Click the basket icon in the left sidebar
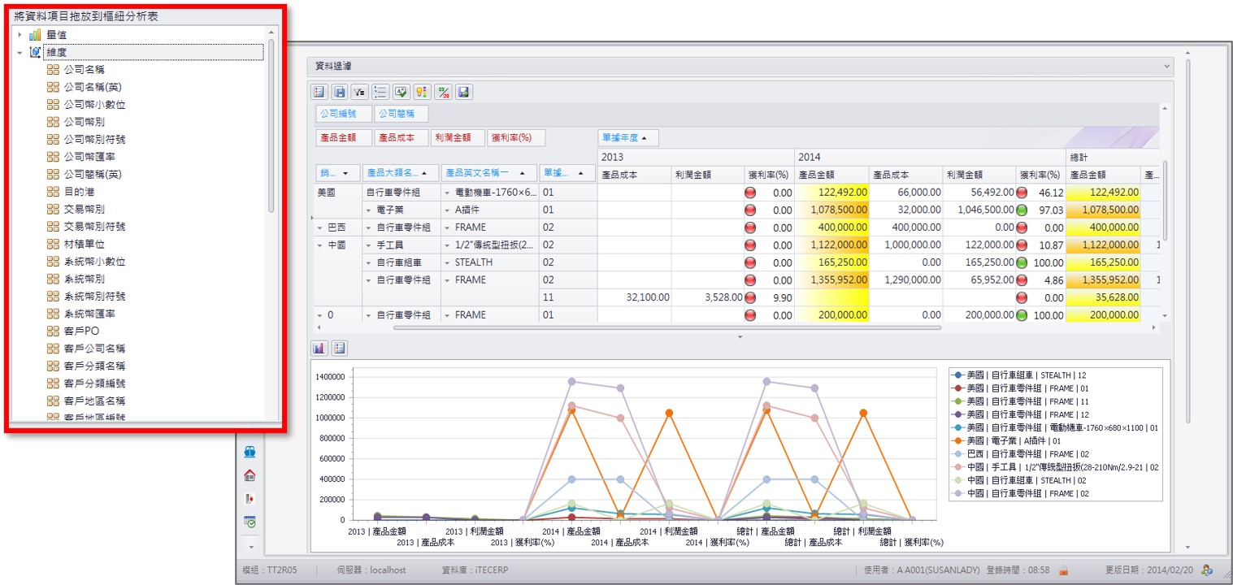Screen dimensions: 1233x585 250,452
